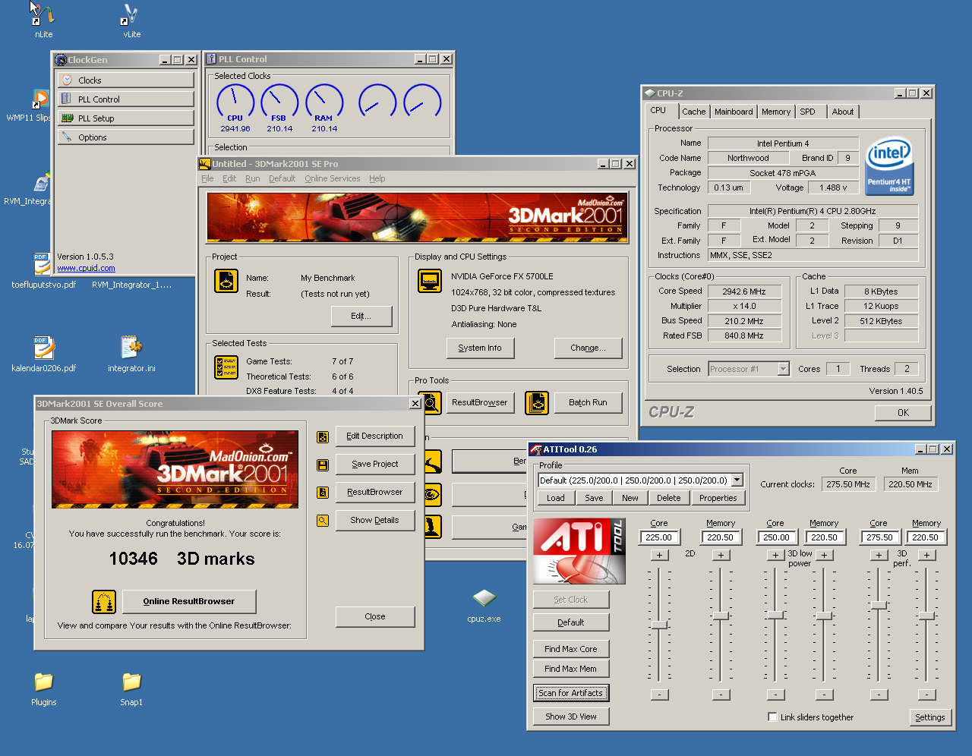Open the ATITool Profile dropdown

[x=737, y=480]
